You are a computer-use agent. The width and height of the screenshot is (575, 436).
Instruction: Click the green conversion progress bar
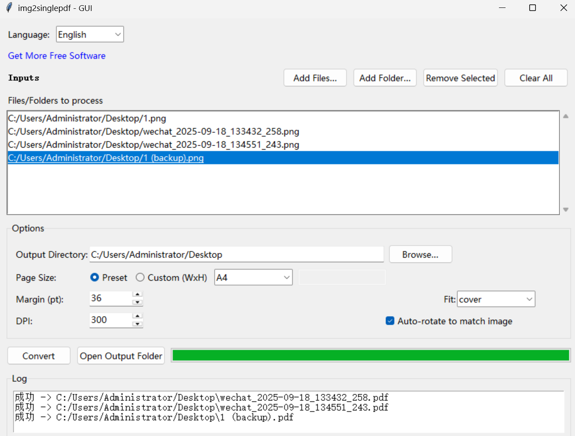371,356
